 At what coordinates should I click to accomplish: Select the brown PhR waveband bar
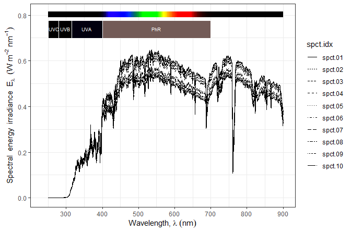click(x=156, y=30)
